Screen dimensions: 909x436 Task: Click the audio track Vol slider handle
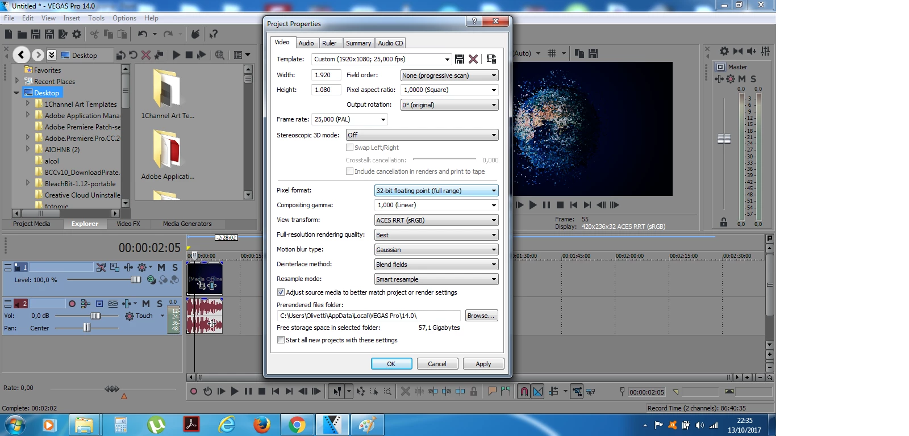95,316
